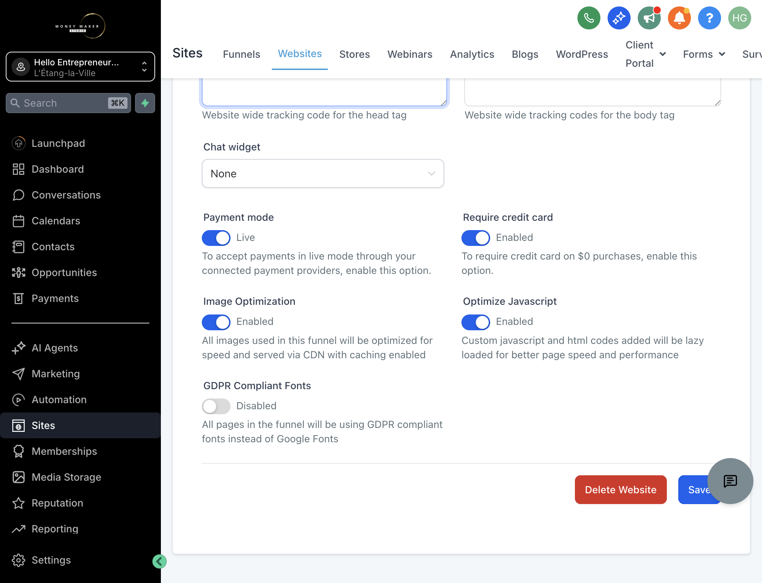The width and height of the screenshot is (762, 583).
Task: Open the Chat widget None dropdown
Action: [x=323, y=173]
